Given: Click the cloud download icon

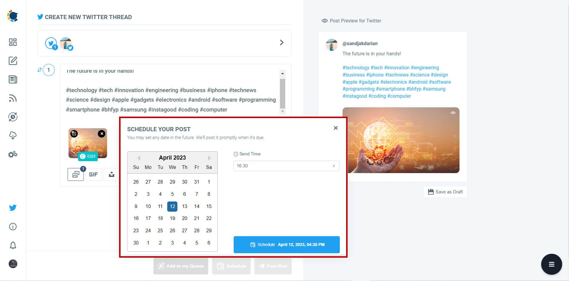Looking at the screenshot, I should (13, 135).
